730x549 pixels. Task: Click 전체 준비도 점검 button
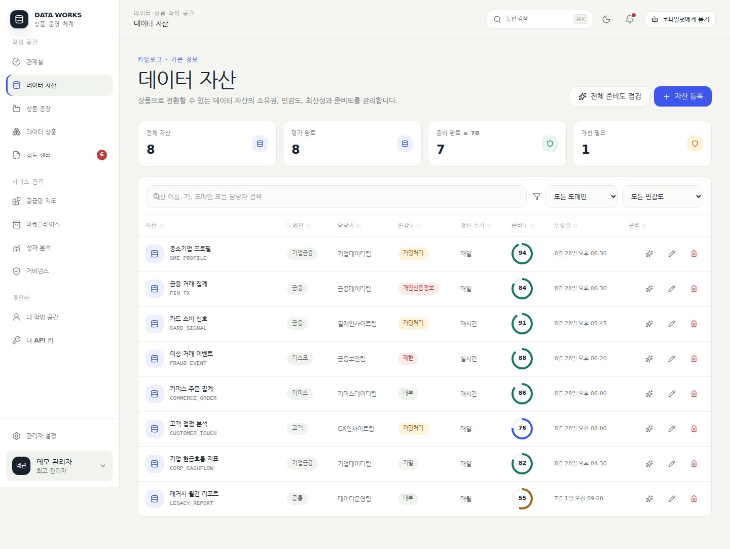tap(610, 96)
